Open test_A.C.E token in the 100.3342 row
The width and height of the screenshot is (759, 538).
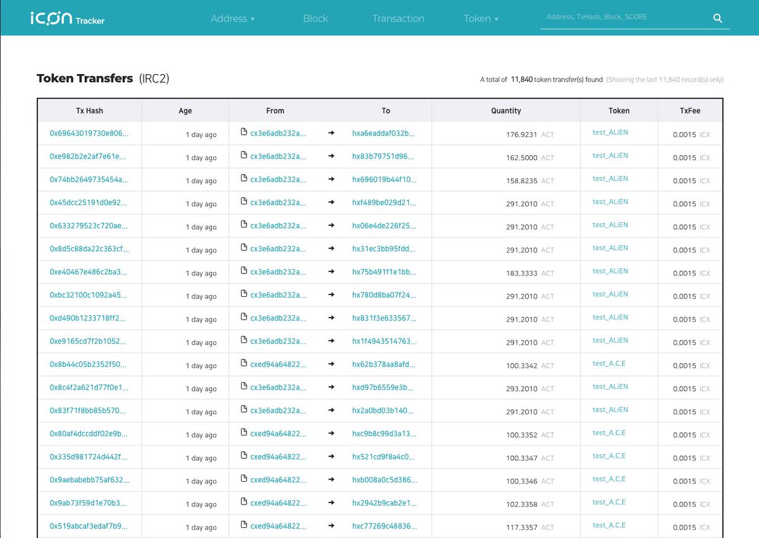pyautogui.click(x=609, y=364)
